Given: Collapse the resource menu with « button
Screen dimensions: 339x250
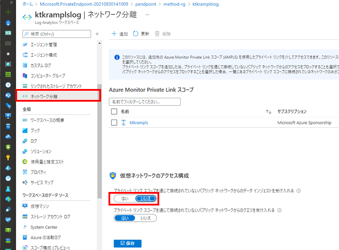Looking at the screenshot, I should (97, 34).
